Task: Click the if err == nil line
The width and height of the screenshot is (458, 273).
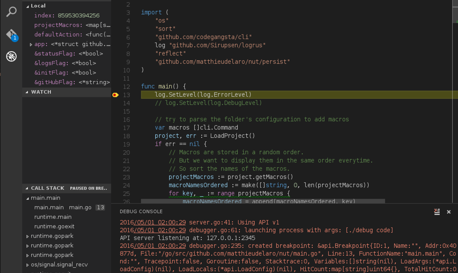Action: pyautogui.click(x=181, y=144)
